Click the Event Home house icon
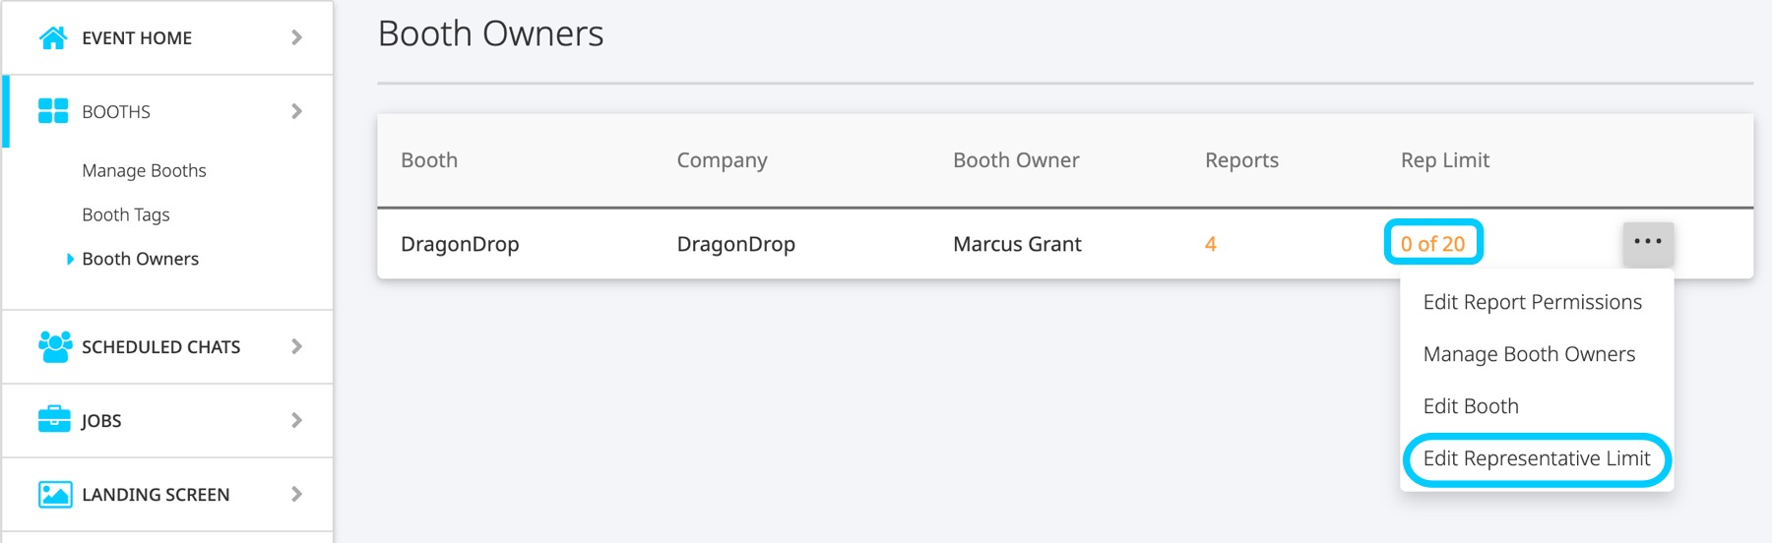Screen dimensions: 1772x543 click(x=53, y=37)
